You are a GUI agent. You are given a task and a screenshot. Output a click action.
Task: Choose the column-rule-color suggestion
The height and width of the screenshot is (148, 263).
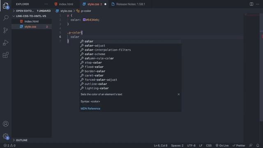pyautogui.click(x=130, y=58)
